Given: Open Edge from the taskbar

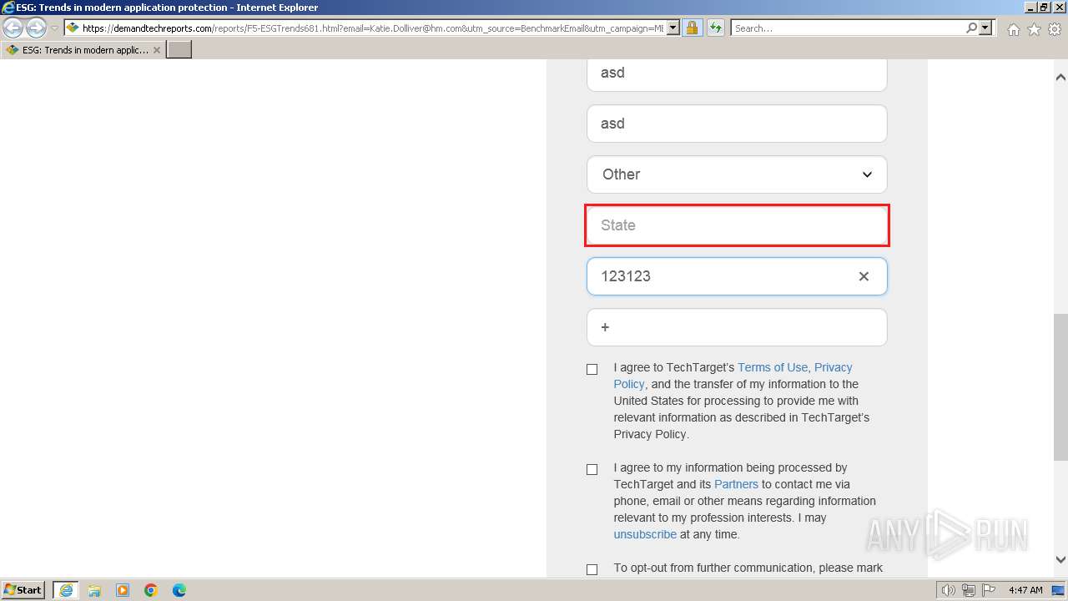Looking at the screenshot, I should click(179, 590).
